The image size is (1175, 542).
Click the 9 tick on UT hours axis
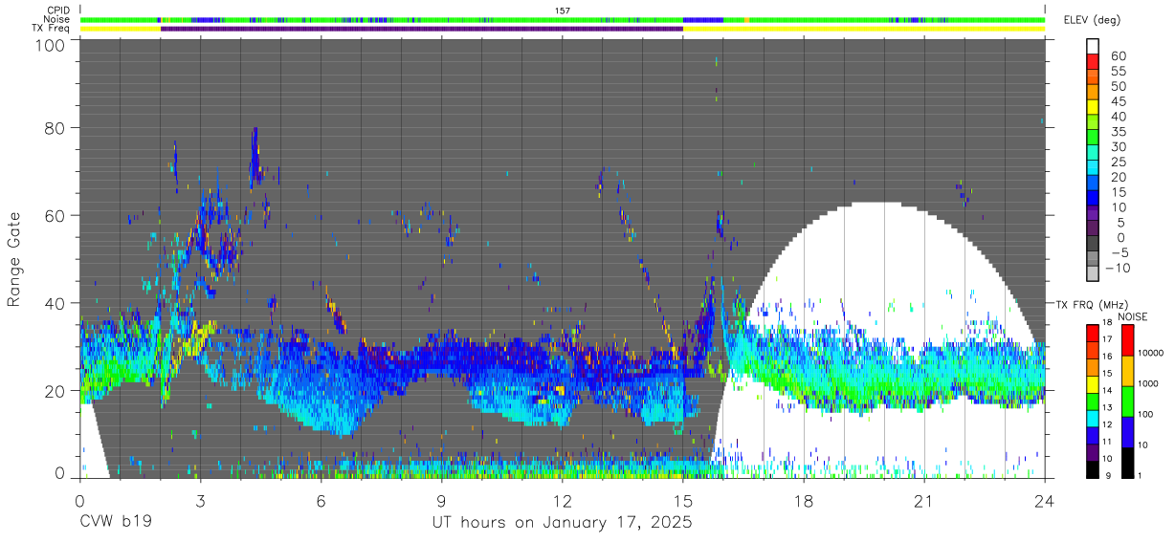441,501
